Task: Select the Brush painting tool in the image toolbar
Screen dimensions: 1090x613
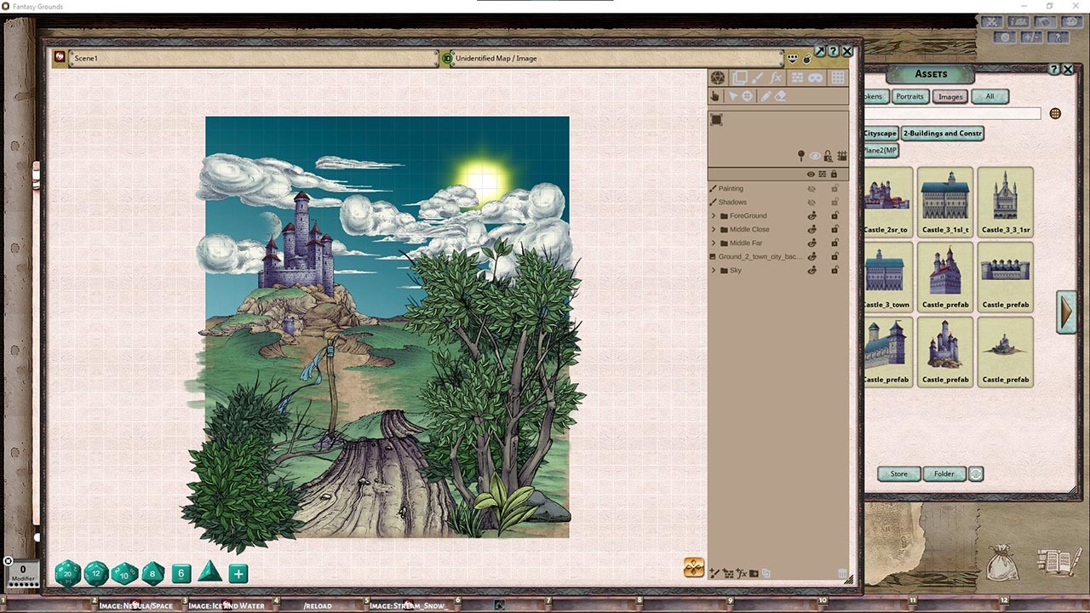Action: click(x=758, y=77)
